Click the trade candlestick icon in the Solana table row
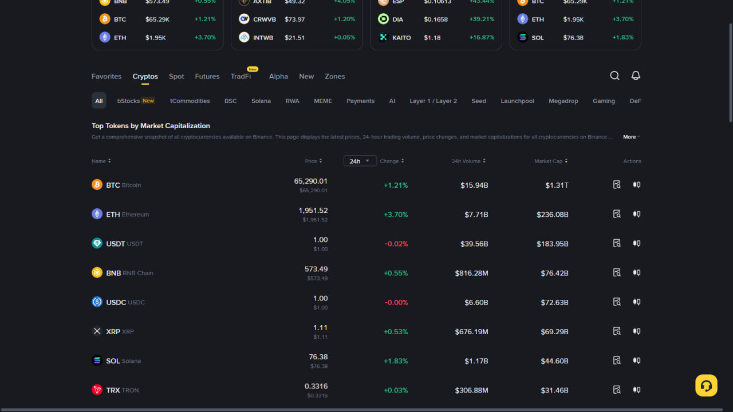 coord(636,360)
